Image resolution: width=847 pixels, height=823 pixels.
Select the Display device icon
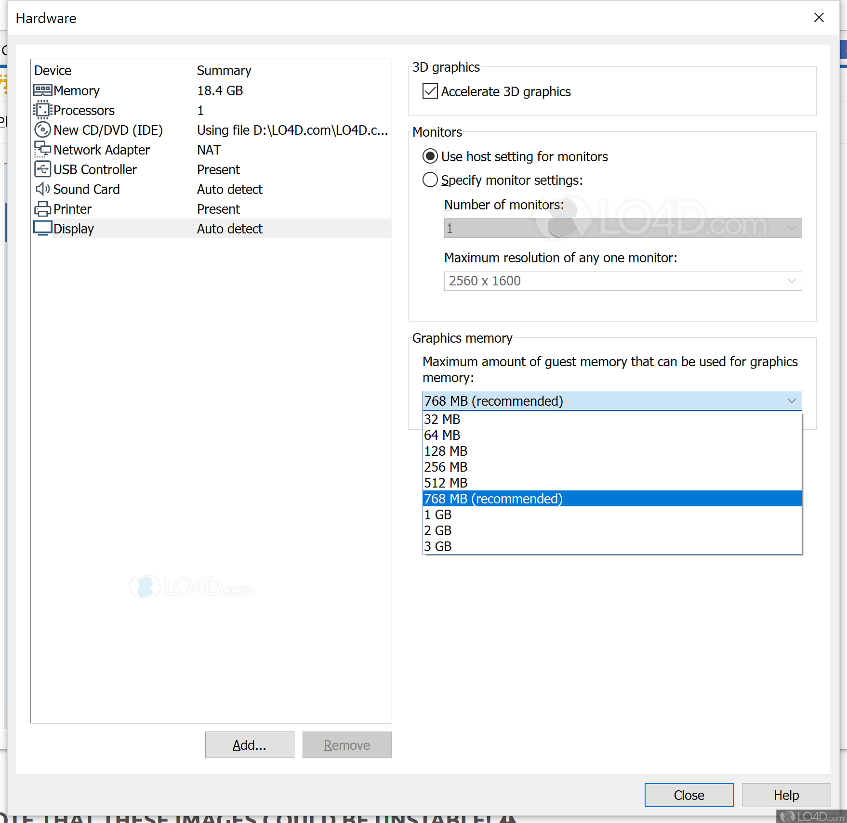click(42, 228)
